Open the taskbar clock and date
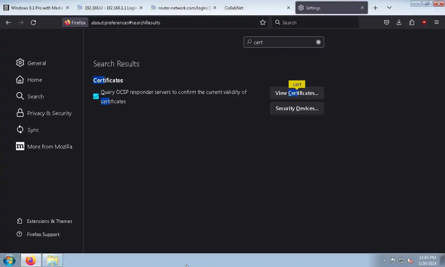Screen dimensions: 445x267 coord(427,260)
